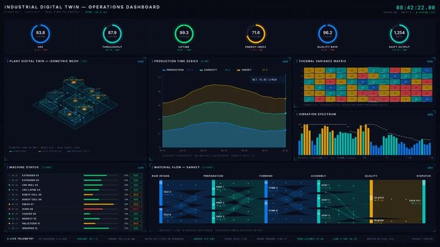This screenshot has width=440, height=247.
Task: Select the Robot Cell 06 machine row
Action: point(75,200)
